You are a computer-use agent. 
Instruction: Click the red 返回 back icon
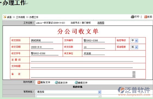146,17
